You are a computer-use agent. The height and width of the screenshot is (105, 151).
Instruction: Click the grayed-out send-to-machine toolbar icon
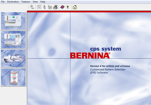click(x=32, y=7)
